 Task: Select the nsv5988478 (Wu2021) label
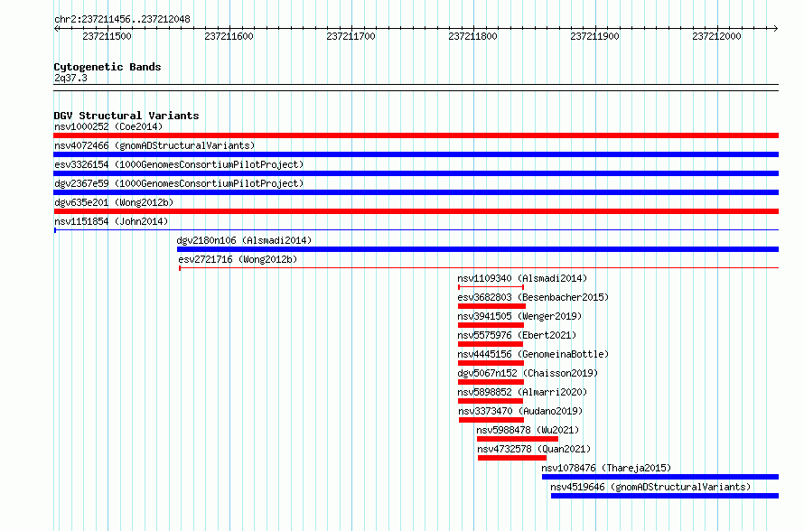coord(528,430)
